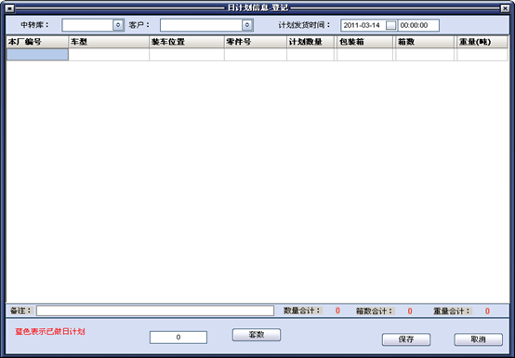515x358 pixels.
Task: Click the 包装箱 column header
Action: 365,42
